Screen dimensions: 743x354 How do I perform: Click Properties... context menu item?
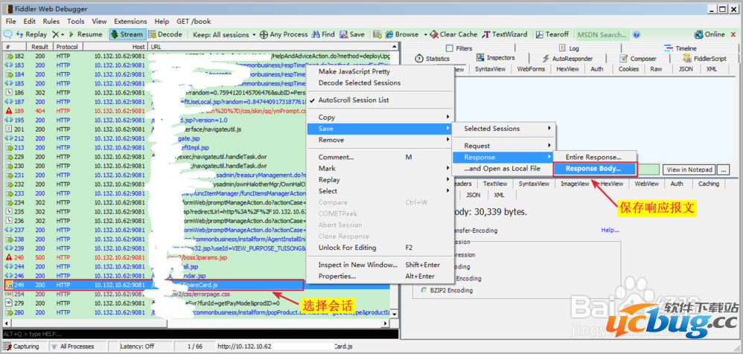[380, 276]
